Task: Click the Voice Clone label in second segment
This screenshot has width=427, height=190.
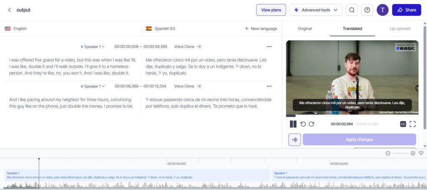Action: [184, 86]
